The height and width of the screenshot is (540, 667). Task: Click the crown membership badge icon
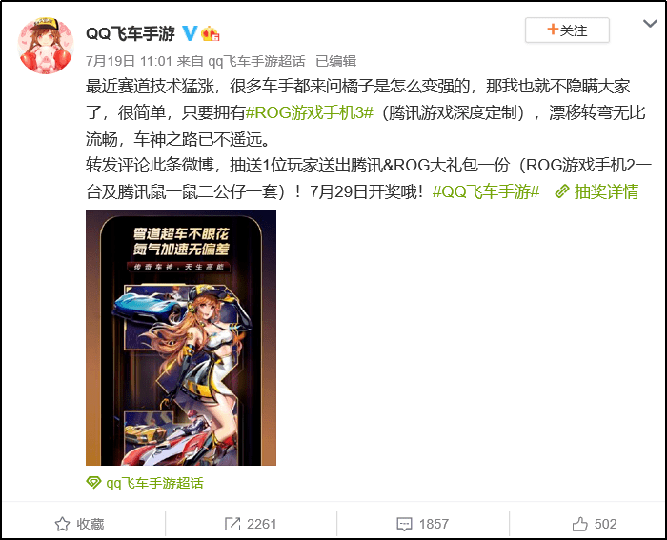(211, 33)
